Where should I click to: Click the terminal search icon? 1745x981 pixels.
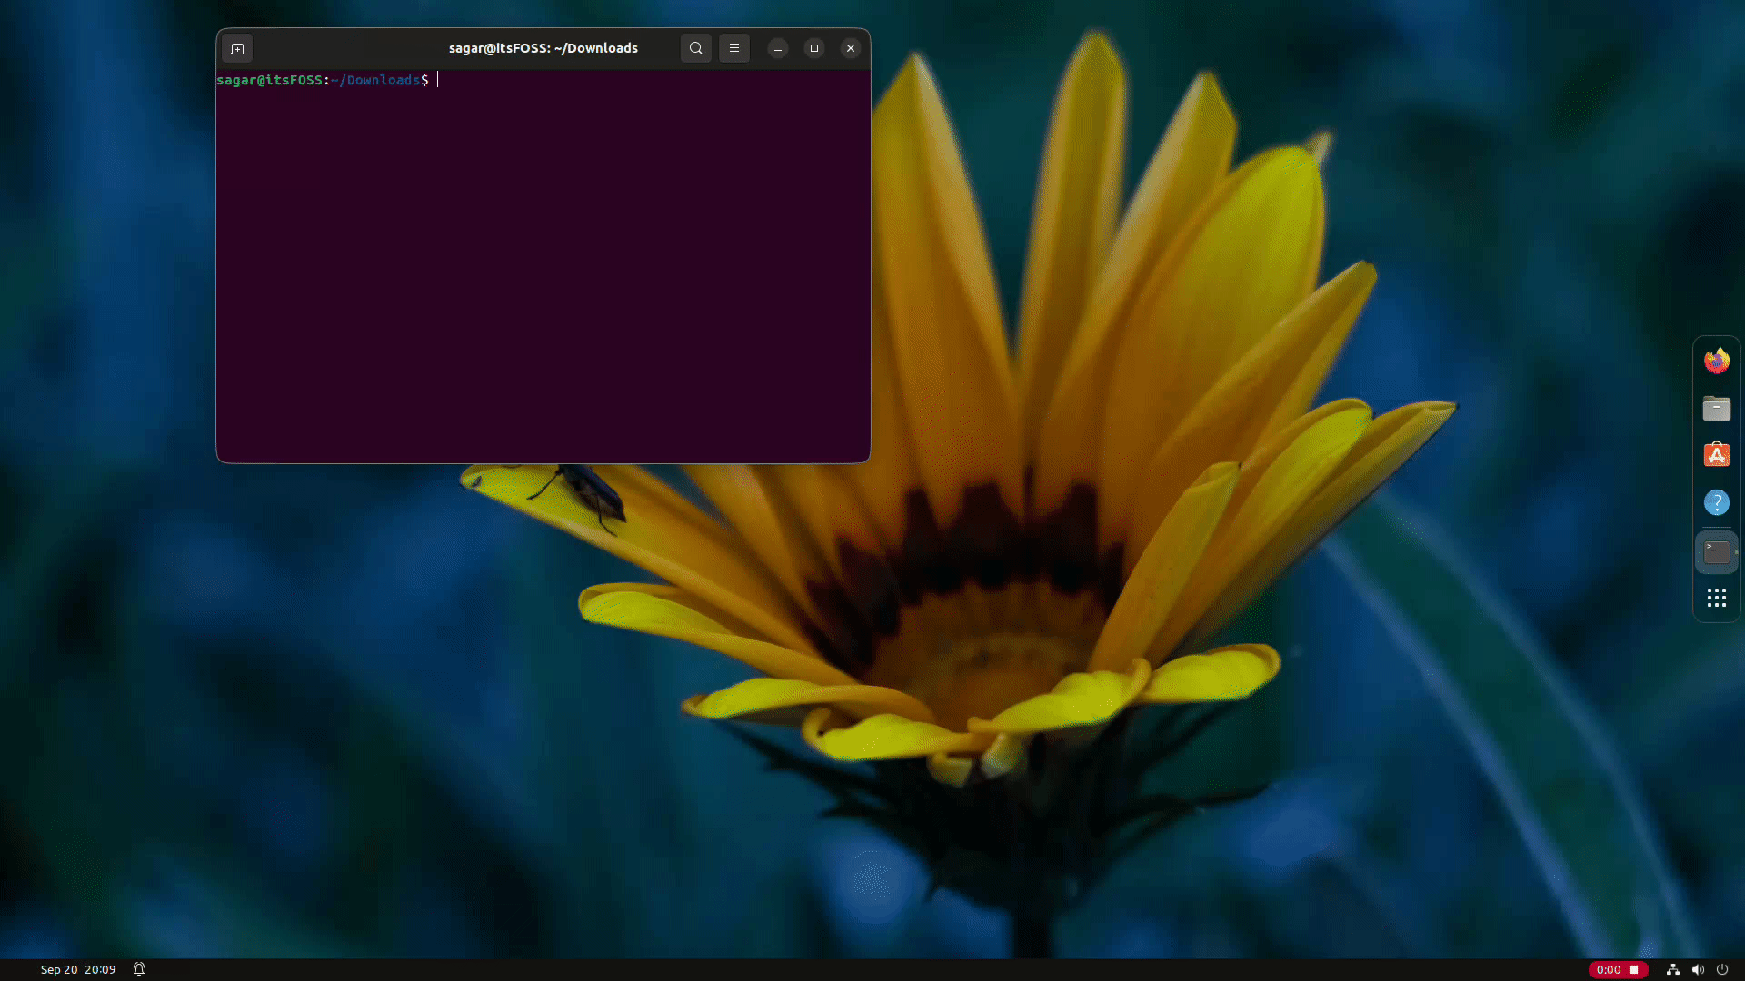[695, 48]
